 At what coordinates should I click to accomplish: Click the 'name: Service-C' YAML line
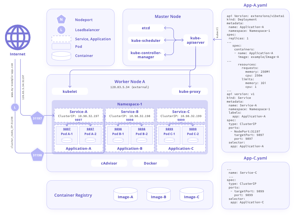(243, 173)
